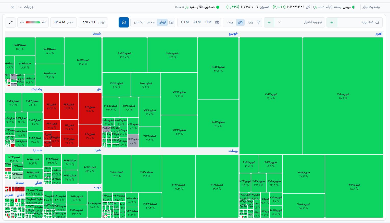
Task: Switch sizing to حجم
Action: [151, 22]
